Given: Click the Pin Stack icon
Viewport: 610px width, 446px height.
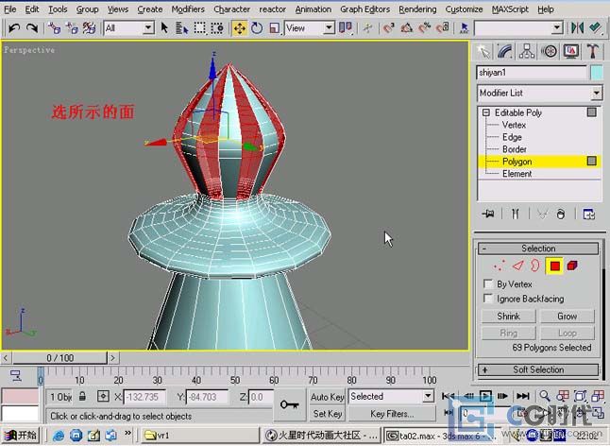Looking at the screenshot, I should (x=488, y=214).
